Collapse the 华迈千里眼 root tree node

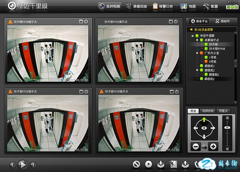pyautogui.click(x=193, y=36)
